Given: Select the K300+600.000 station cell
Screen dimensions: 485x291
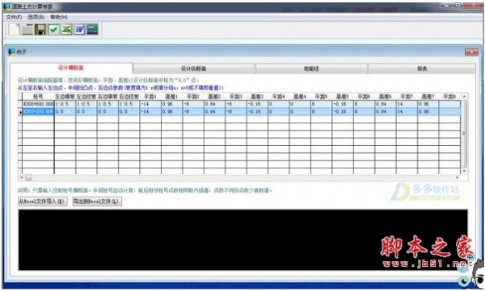Looking at the screenshot, I should pyautogui.click(x=38, y=104).
